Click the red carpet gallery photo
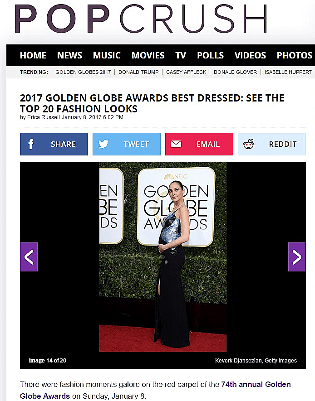Screen dimensions: 315x401 click(x=163, y=257)
